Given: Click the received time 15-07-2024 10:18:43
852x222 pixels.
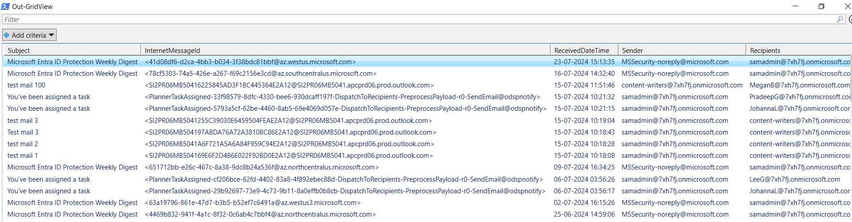Looking at the screenshot, I should pyautogui.click(x=584, y=132).
